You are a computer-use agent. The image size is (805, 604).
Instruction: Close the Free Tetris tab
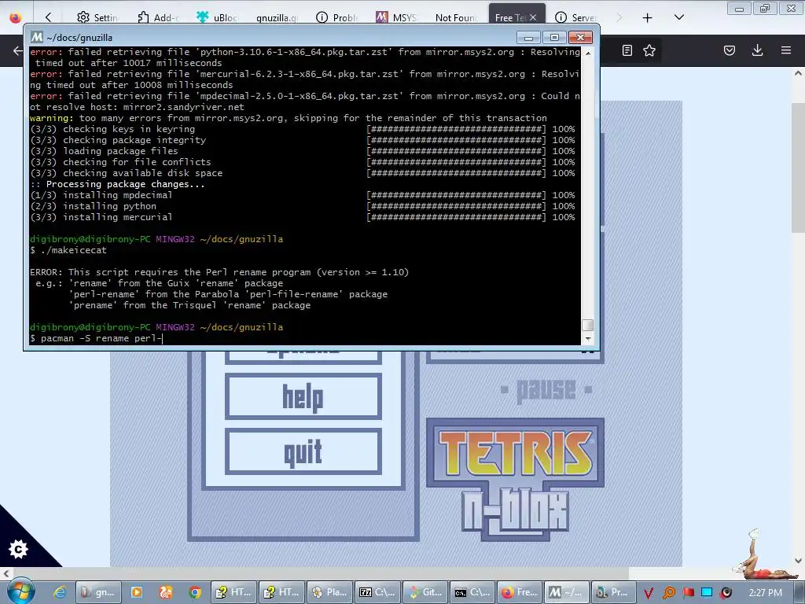[x=533, y=17]
